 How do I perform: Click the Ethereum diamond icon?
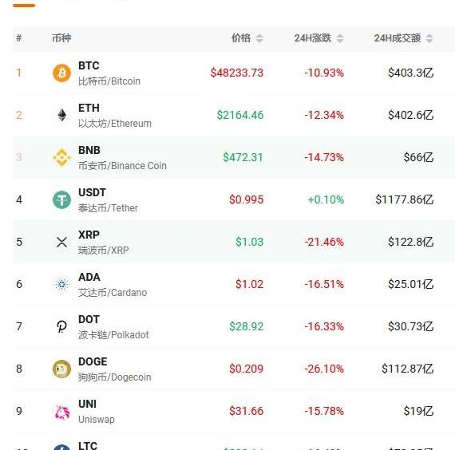[x=61, y=115]
